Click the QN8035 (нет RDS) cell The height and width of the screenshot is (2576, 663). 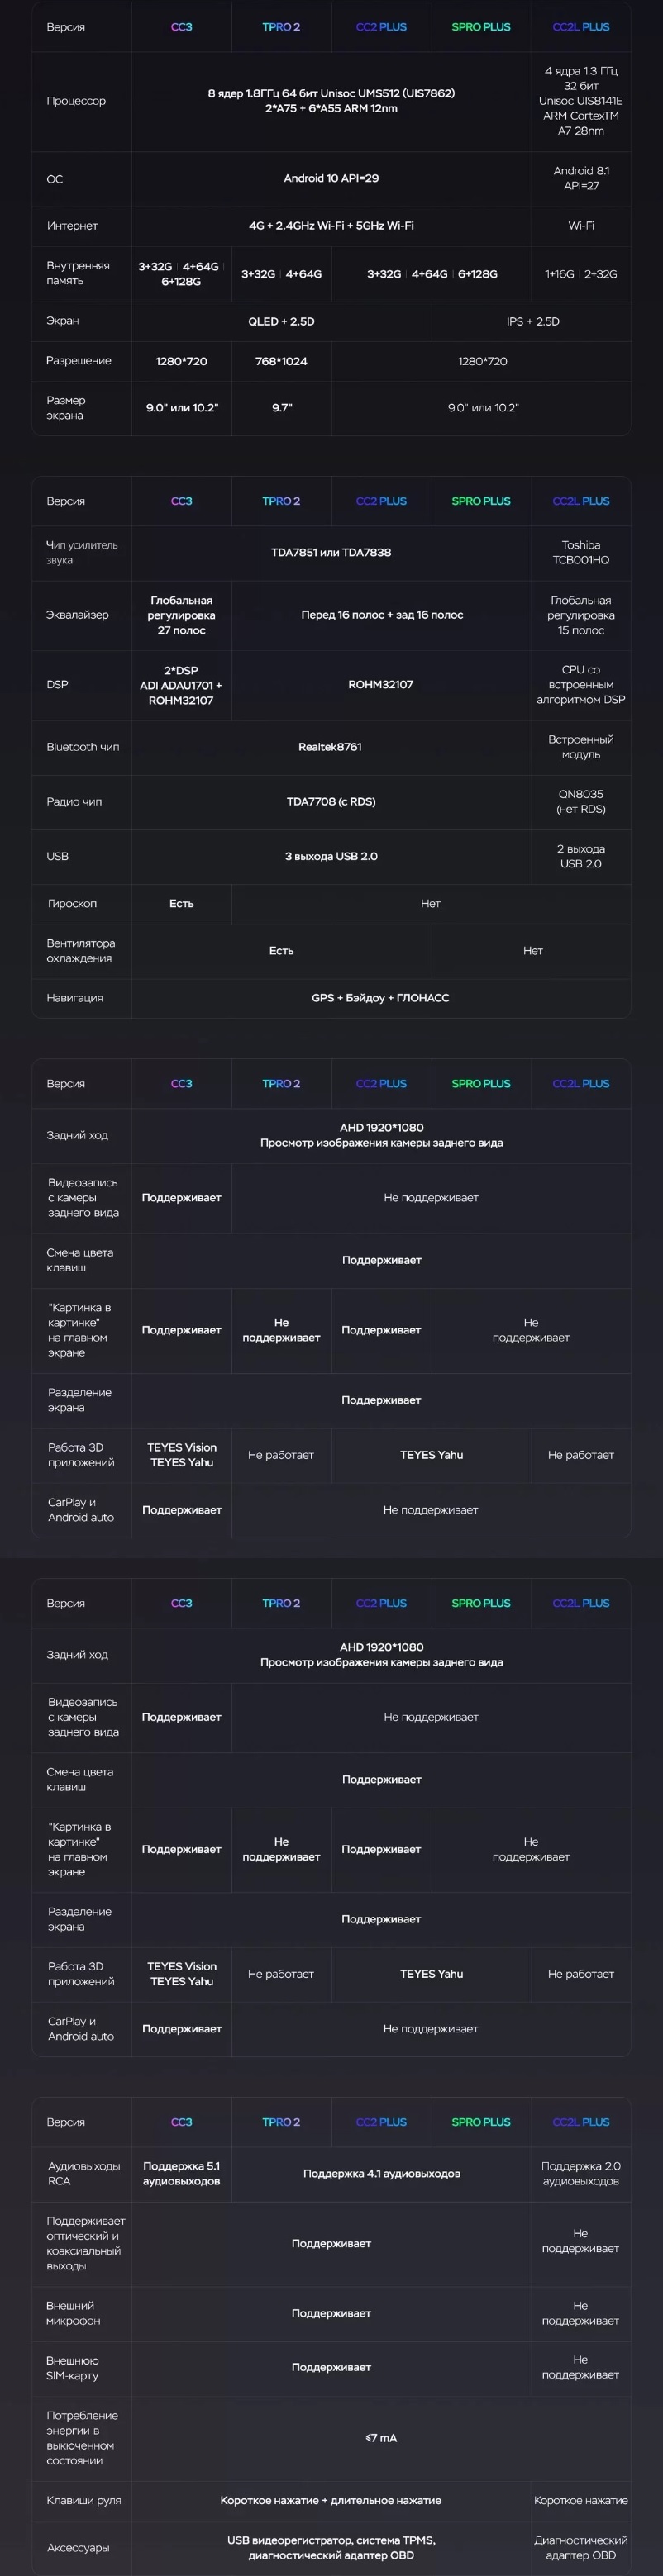tap(581, 802)
